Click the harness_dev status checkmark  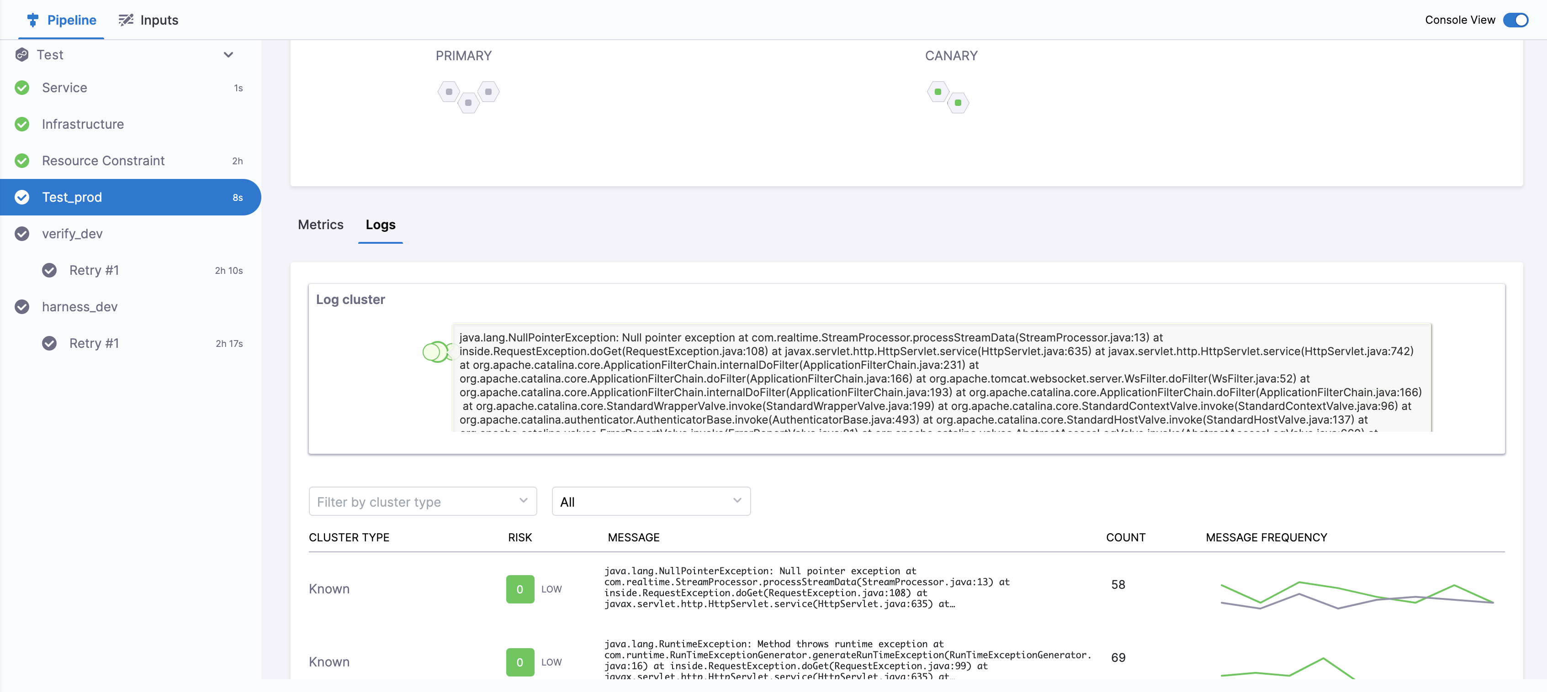22,307
